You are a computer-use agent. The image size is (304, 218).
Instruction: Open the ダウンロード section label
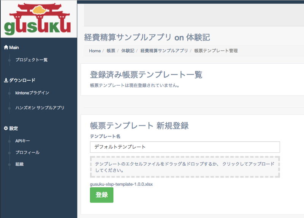22,80
